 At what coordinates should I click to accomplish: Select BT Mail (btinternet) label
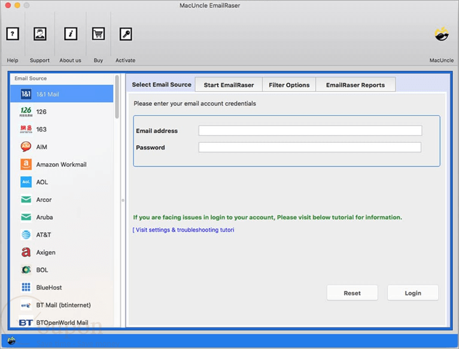tap(63, 305)
